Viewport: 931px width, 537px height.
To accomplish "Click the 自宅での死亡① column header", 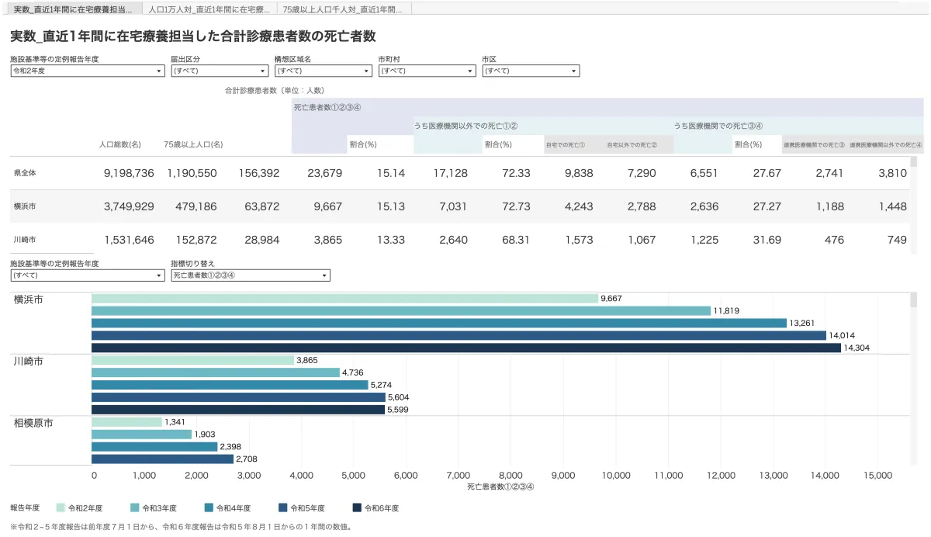I will (x=565, y=144).
